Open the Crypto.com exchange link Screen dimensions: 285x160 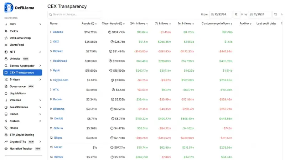61,80
